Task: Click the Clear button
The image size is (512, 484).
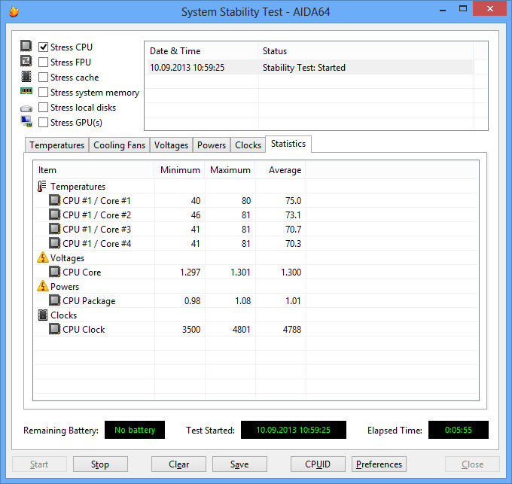Action: point(178,464)
